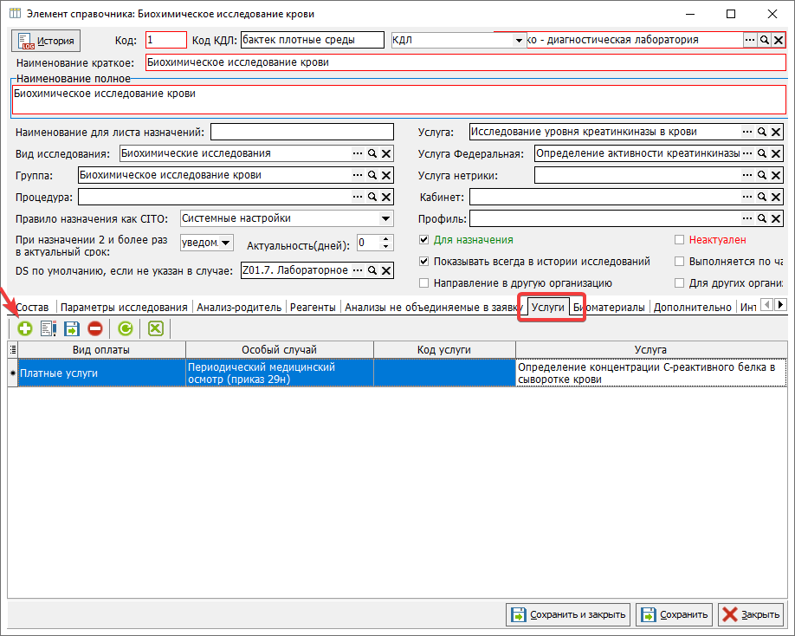
Task: Enable Направление в другую организацию checkbox
Action: point(423,283)
